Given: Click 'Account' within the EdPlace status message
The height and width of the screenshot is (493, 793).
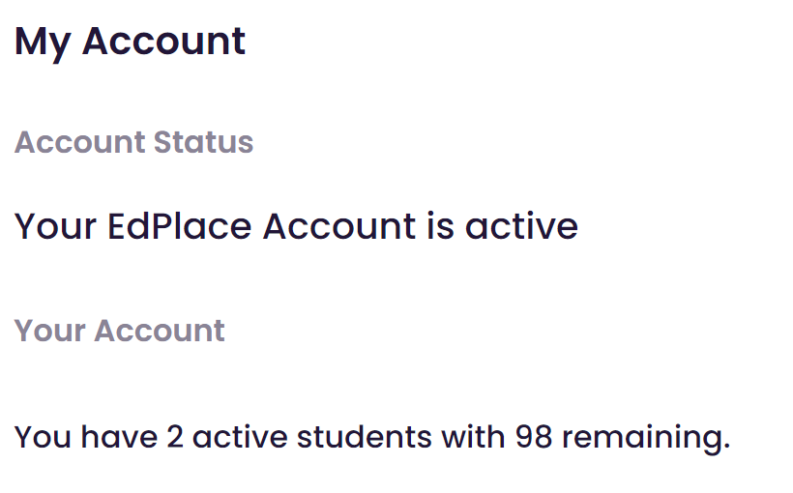Looking at the screenshot, I should click(x=339, y=226).
